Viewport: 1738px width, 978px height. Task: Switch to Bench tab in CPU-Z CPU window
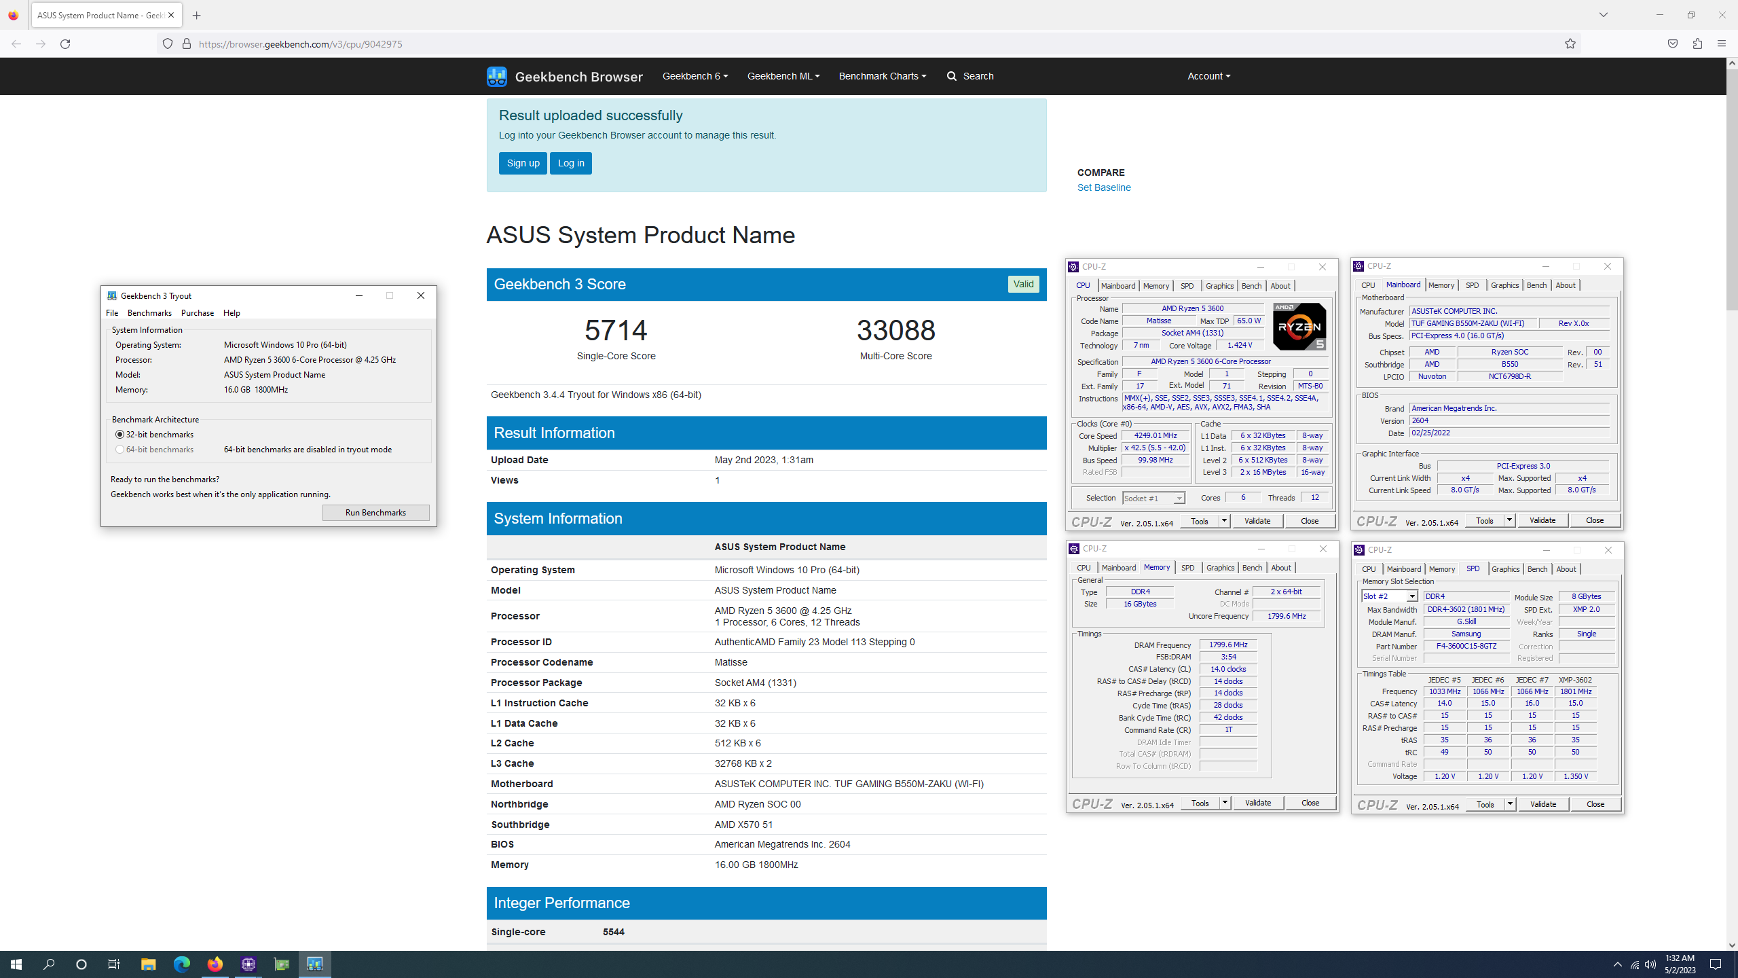(x=1251, y=286)
